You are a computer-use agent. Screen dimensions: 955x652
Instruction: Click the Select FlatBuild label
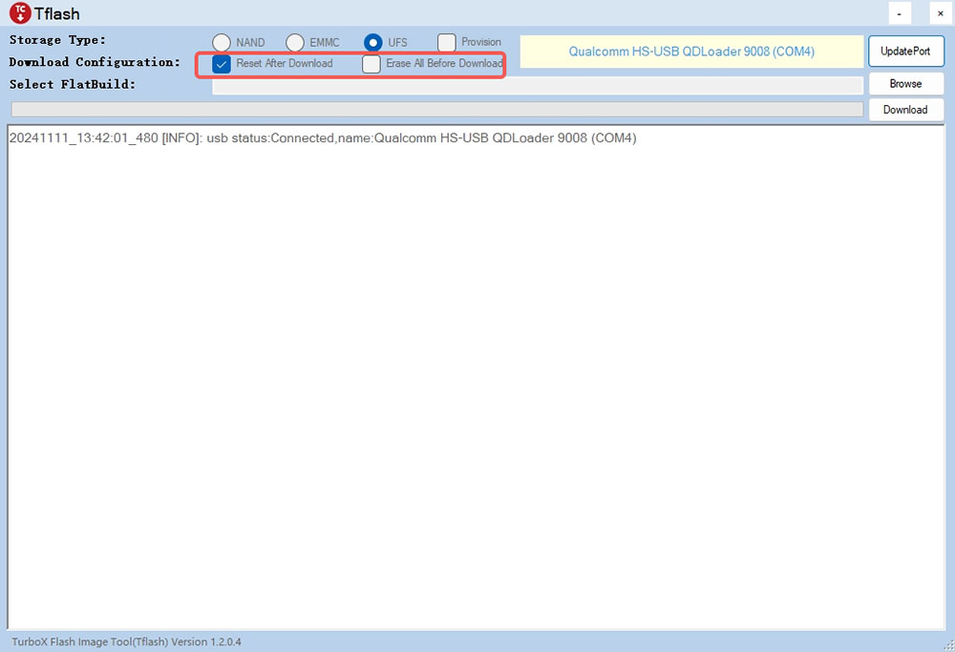coord(72,85)
